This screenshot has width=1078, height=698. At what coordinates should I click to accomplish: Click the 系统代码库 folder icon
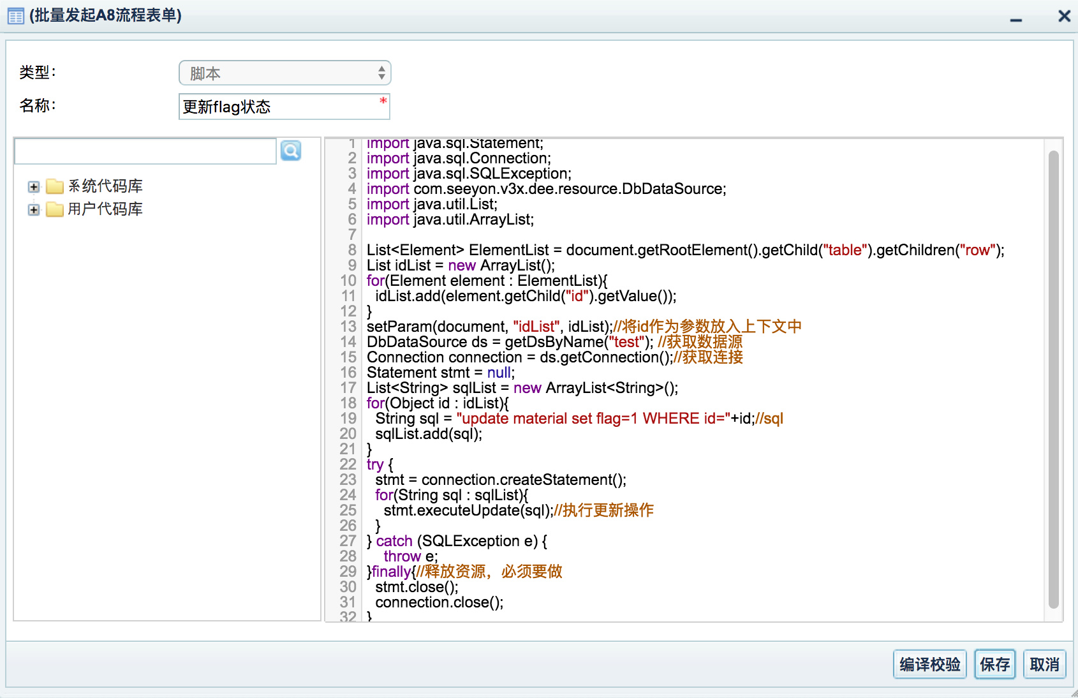pyautogui.click(x=55, y=186)
